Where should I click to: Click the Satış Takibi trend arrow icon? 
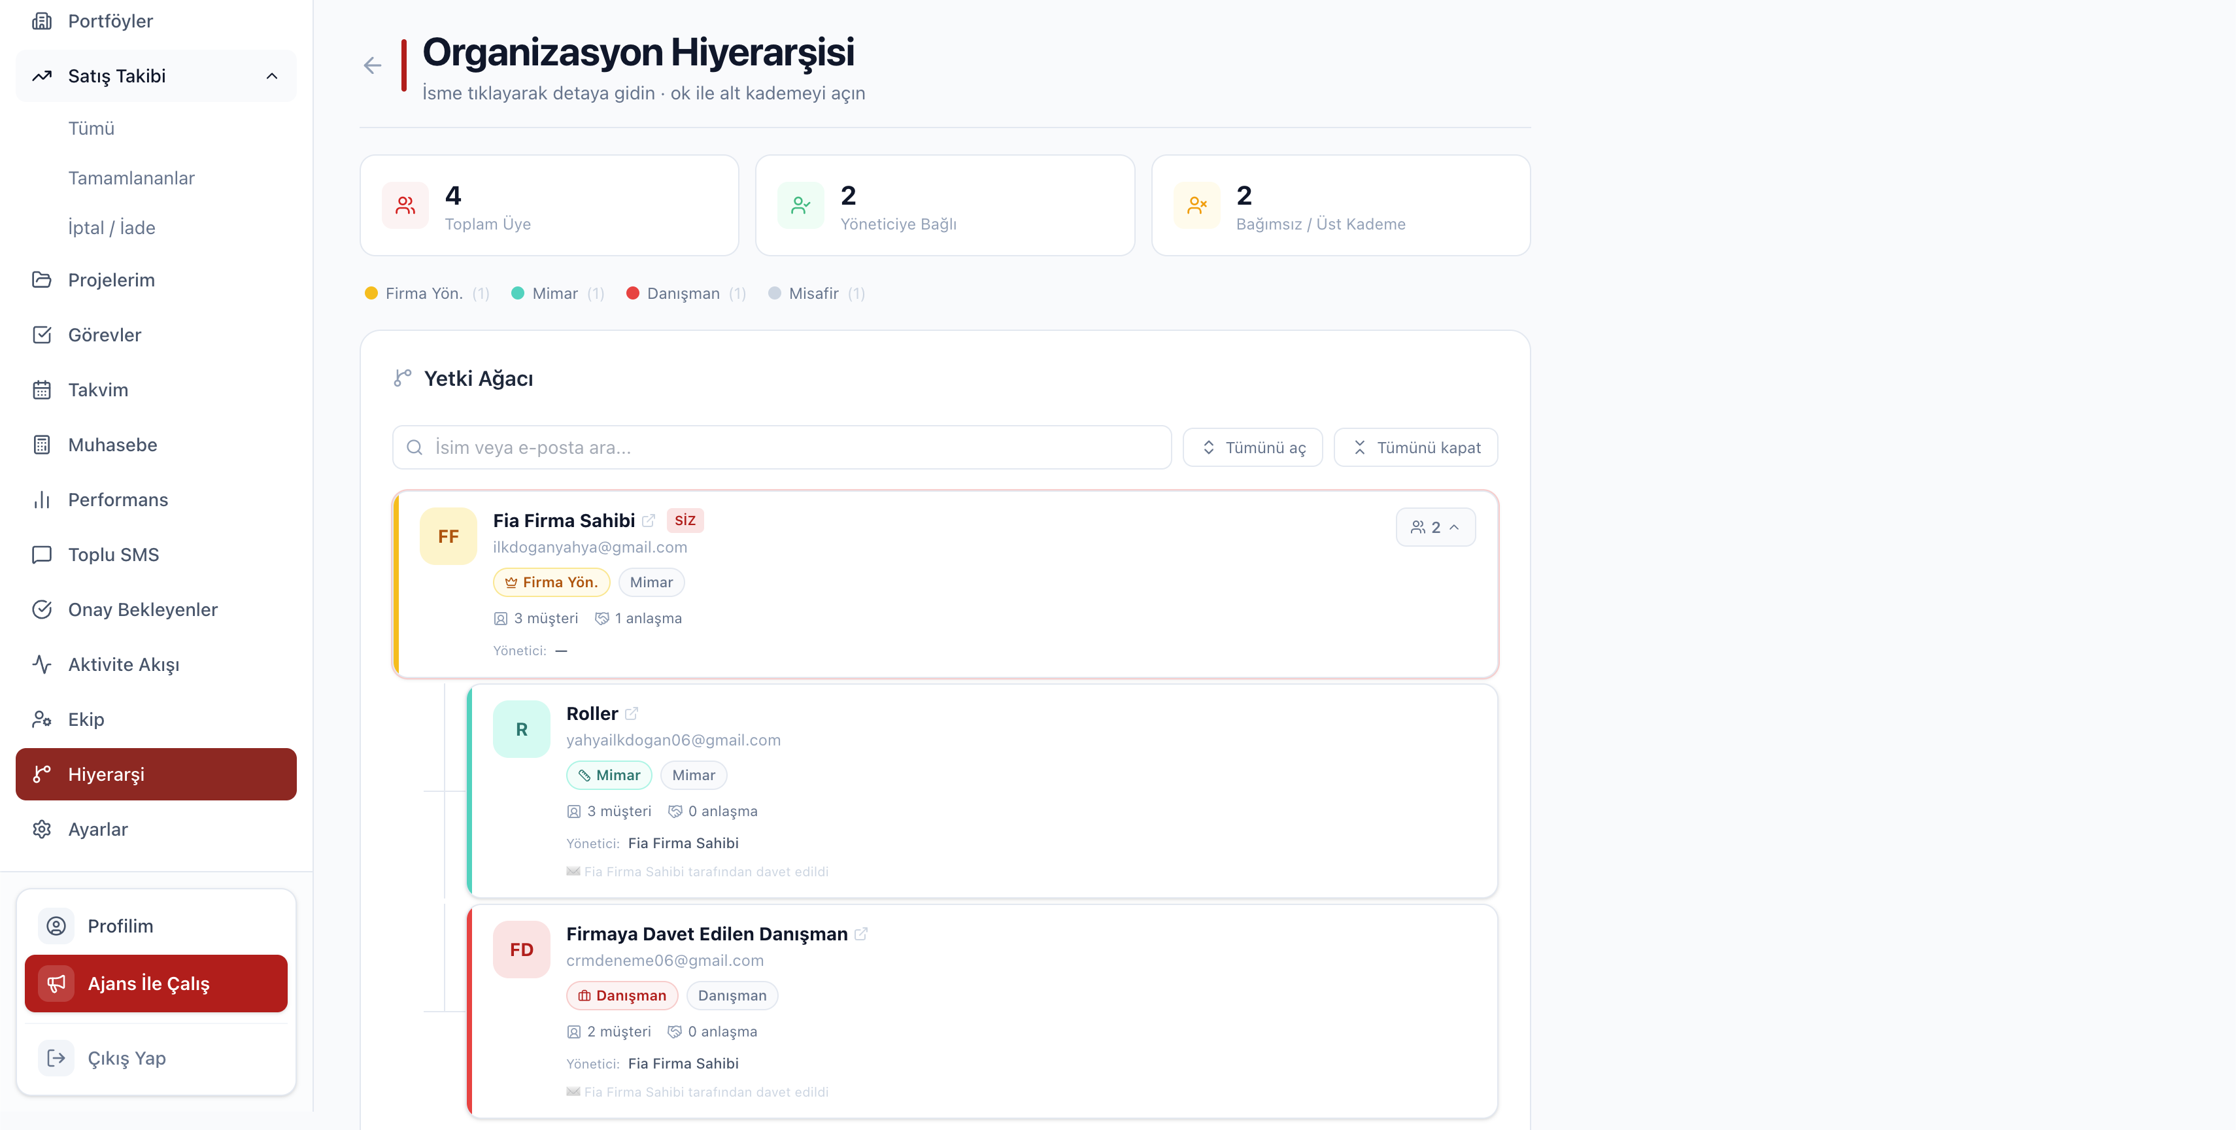pos(42,75)
